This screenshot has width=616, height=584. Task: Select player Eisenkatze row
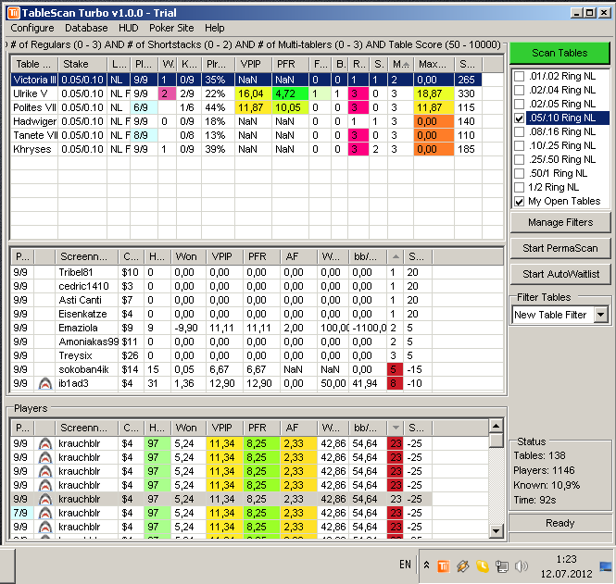[x=221, y=314]
